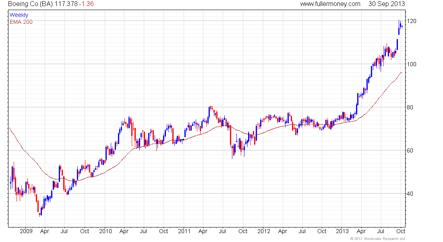Click the 40 price axis label
The image size is (443, 242).
click(x=410, y=194)
